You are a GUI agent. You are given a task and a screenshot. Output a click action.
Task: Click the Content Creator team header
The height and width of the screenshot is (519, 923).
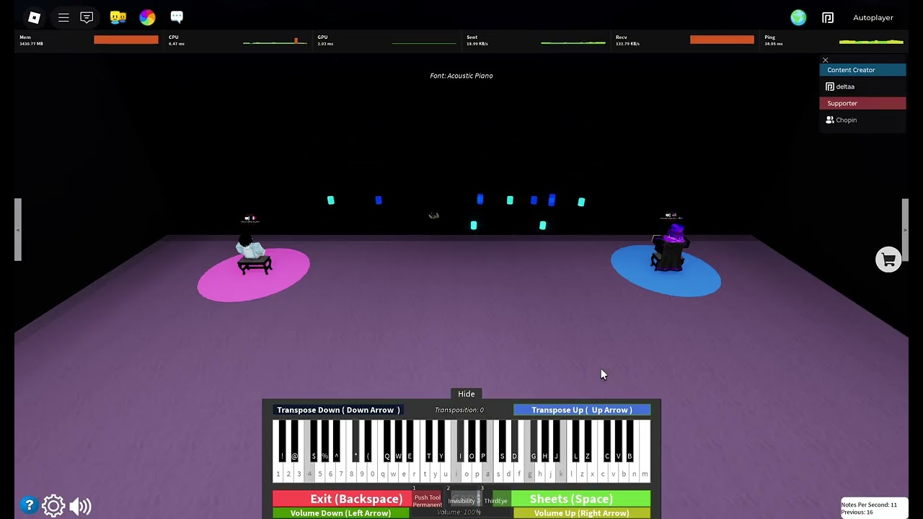(x=862, y=70)
